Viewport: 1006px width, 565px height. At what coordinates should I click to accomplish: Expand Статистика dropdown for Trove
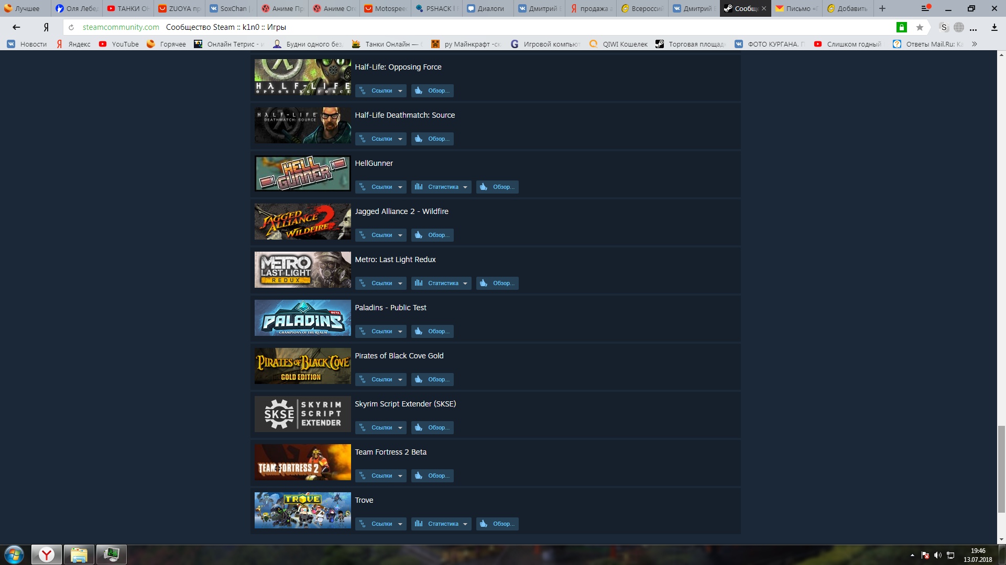coord(441,524)
